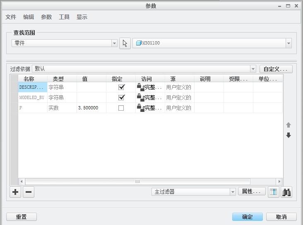The width and height of the screenshot is (303, 225).
Task: Click the M30X100 part cube icon
Action: click(139, 43)
